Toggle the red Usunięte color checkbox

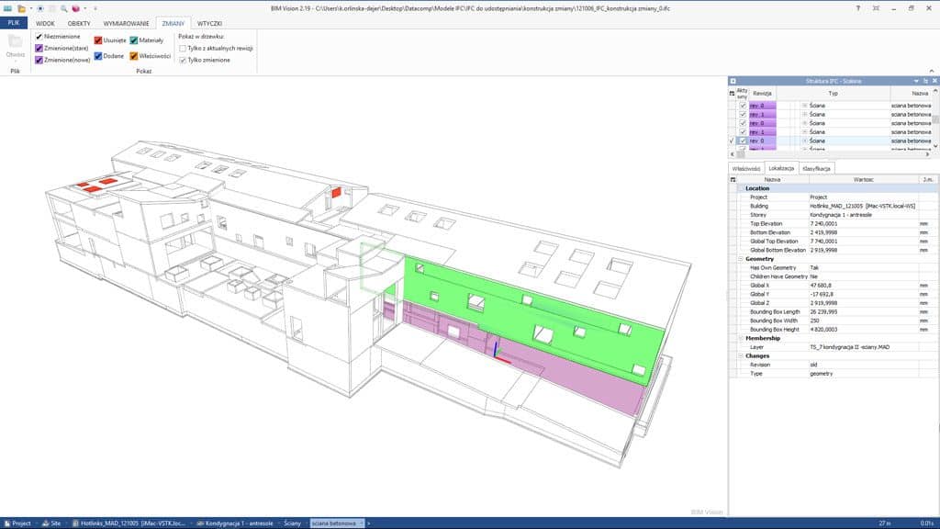point(97,40)
